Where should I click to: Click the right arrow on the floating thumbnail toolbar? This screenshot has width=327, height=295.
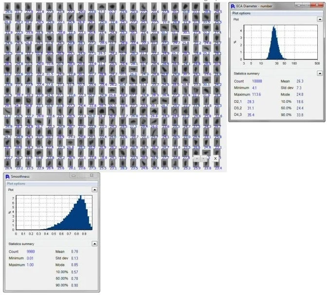(x=203, y=158)
